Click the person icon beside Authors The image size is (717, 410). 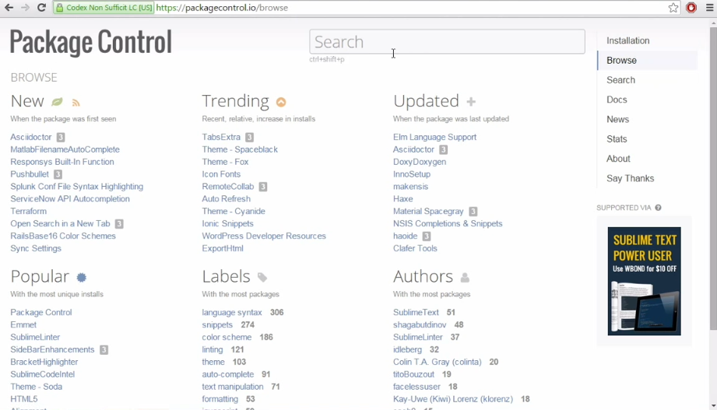coord(465,278)
